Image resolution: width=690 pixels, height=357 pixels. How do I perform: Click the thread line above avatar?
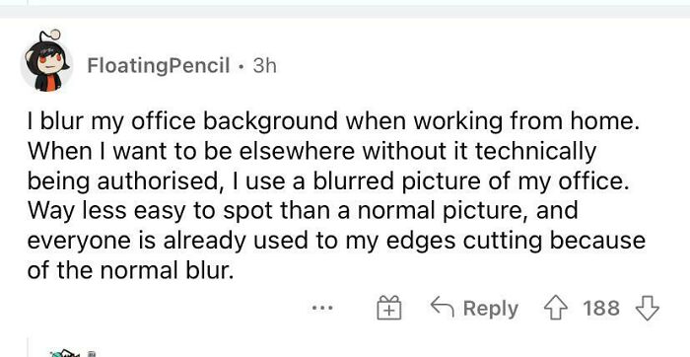pyautogui.click(x=29, y=3)
